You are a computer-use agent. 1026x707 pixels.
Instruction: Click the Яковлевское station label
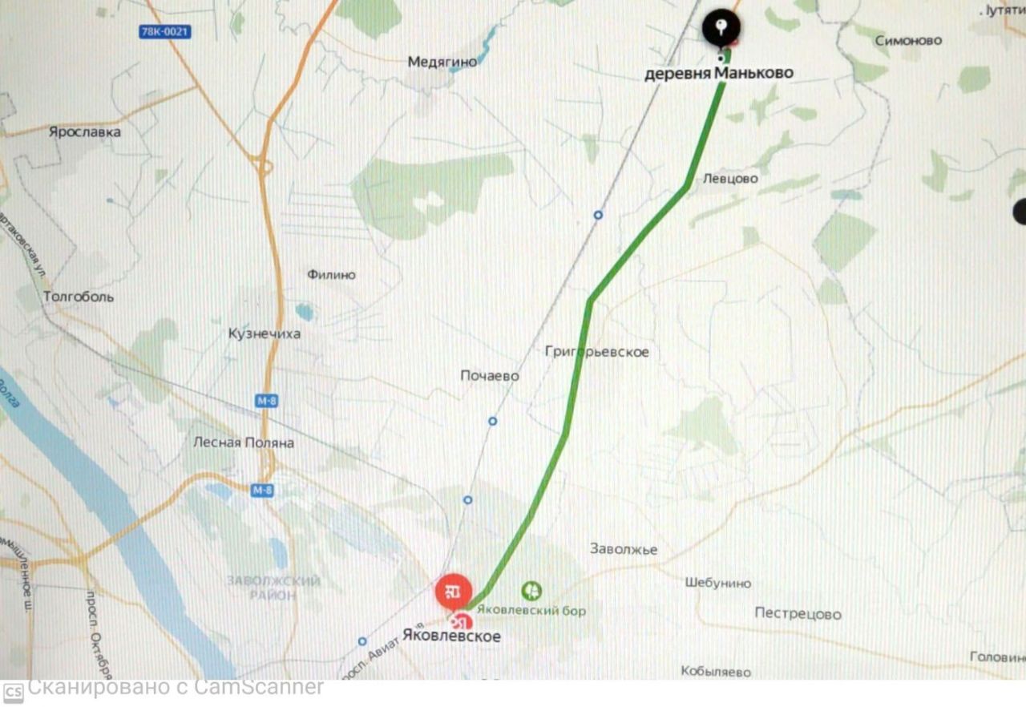pos(451,636)
